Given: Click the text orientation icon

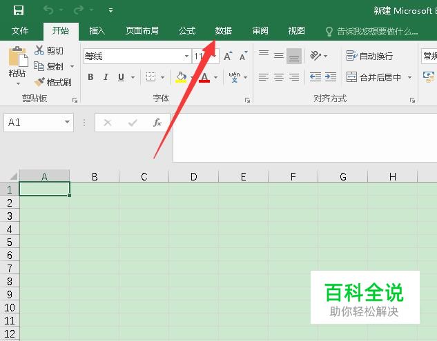Looking at the screenshot, I should pyautogui.click(x=315, y=56).
